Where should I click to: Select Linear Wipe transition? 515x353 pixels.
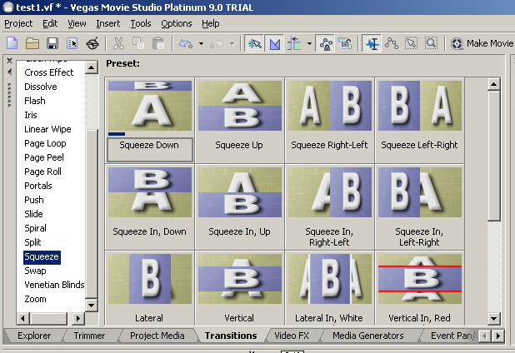coord(47,129)
